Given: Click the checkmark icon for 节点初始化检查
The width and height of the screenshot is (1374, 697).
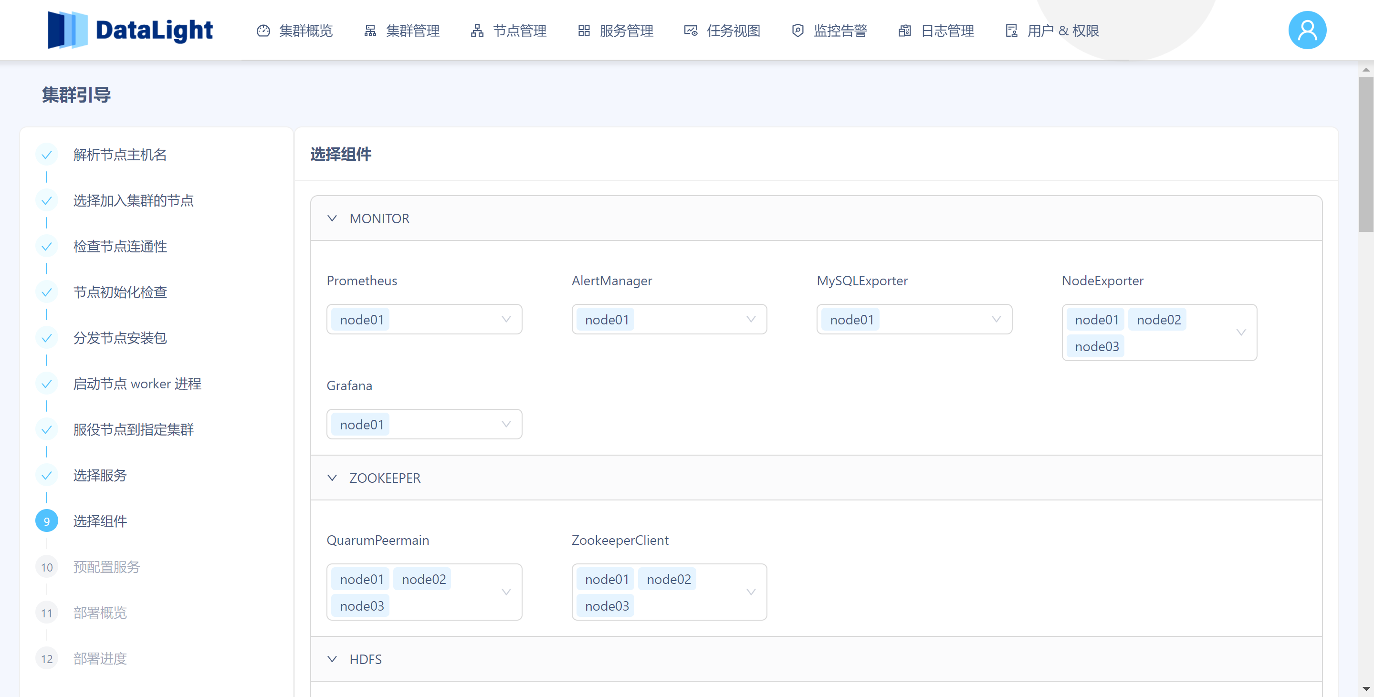Looking at the screenshot, I should (46, 292).
